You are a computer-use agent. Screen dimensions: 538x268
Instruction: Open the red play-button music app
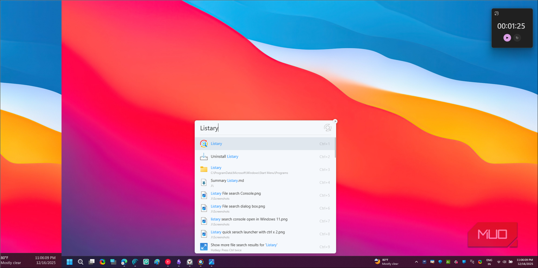168,262
